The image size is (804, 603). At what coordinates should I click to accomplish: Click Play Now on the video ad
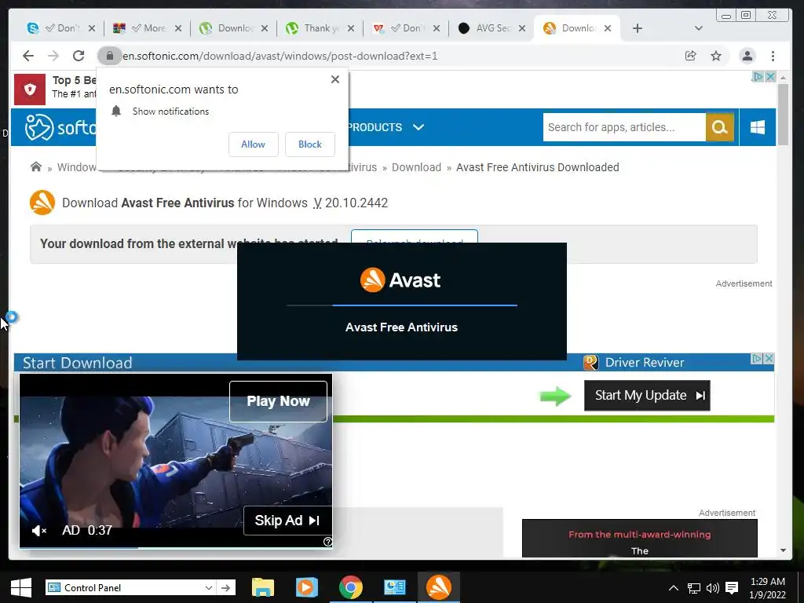click(x=278, y=401)
